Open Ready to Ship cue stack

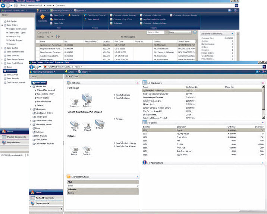tap(75, 125)
